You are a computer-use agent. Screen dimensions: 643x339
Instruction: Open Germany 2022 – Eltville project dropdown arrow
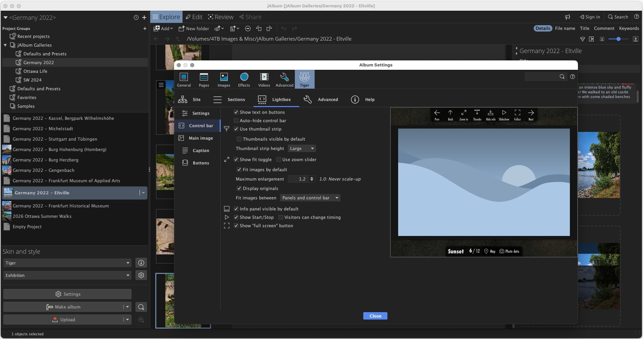coord(143,193)
